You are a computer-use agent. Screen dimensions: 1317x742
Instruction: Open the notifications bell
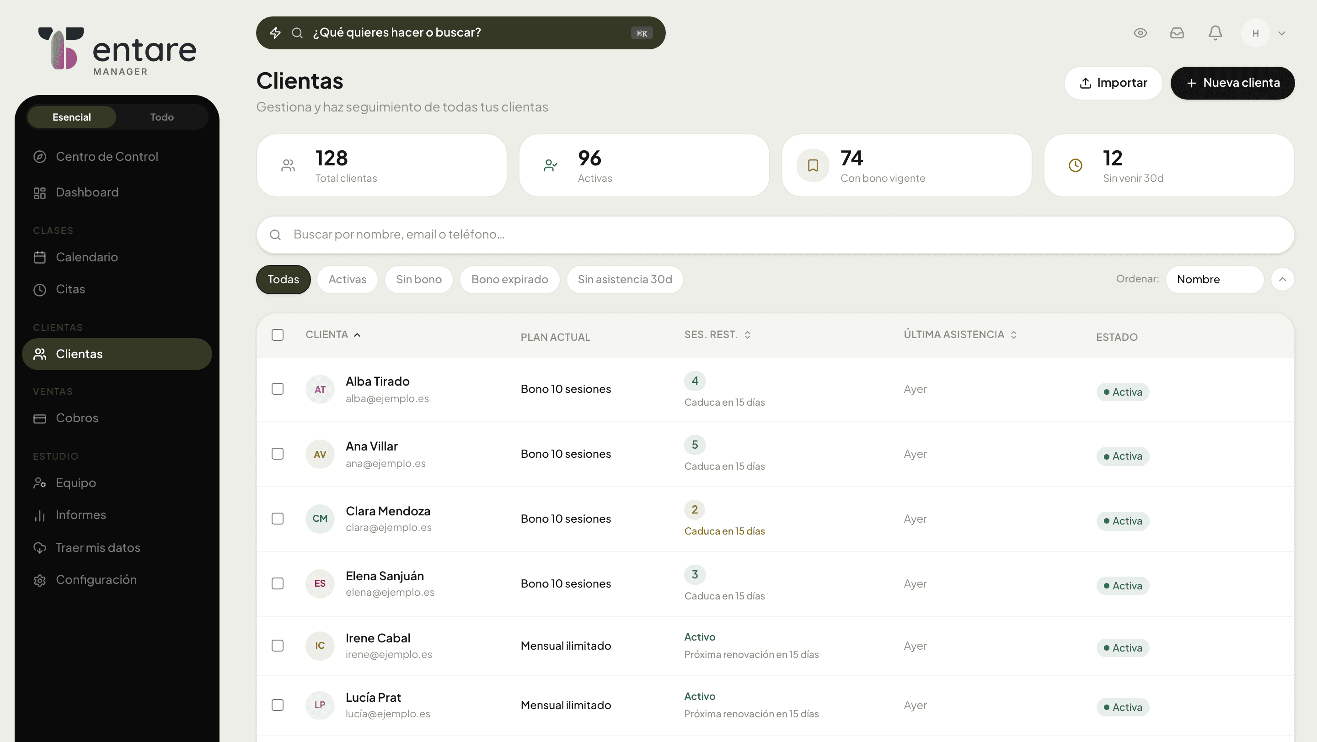tap(1215, 33)
